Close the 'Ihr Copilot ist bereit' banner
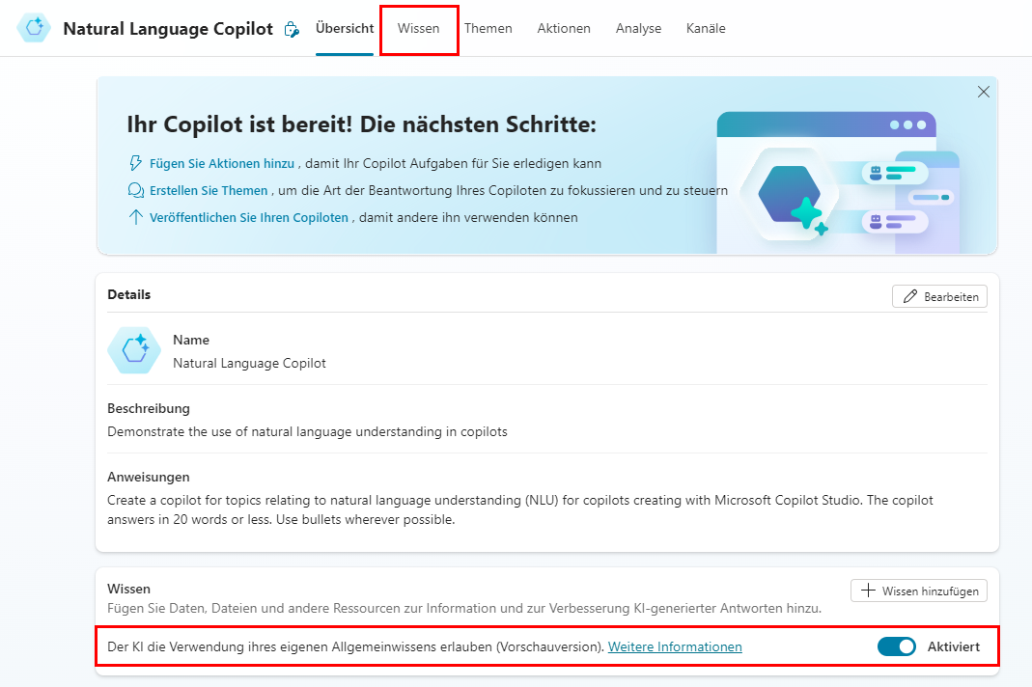Viewport: 1032px width, 687px height. pyautogui.click(x=983, y=92)
